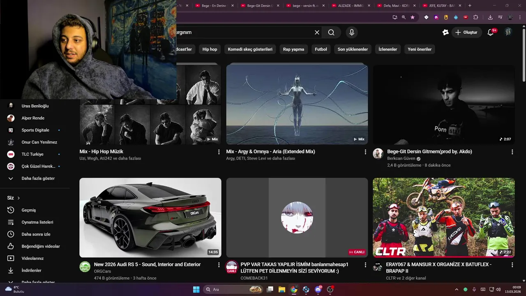Open the Windows Start menu
526x296 pixels.
tap(196, 289)
